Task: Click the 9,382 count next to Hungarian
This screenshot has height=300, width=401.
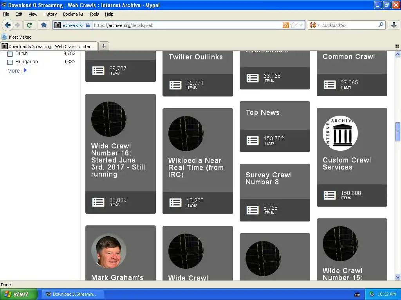Action: coord(69,62)
